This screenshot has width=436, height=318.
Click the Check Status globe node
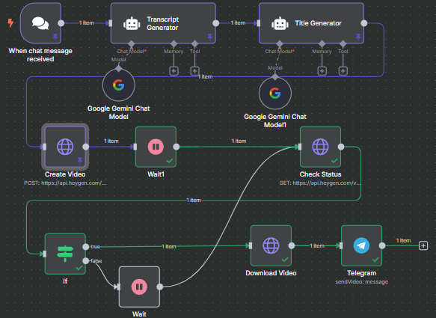click(320, 147)
